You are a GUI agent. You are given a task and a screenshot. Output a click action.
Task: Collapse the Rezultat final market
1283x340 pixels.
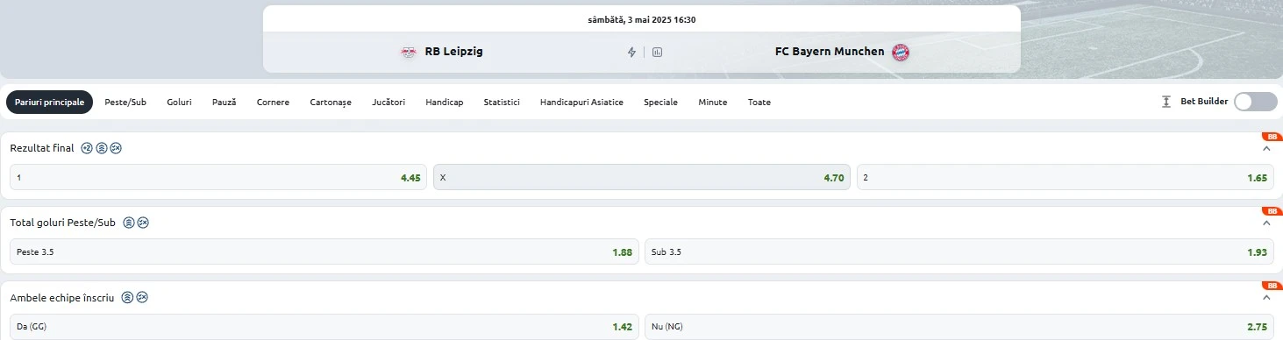point(1265,149)
